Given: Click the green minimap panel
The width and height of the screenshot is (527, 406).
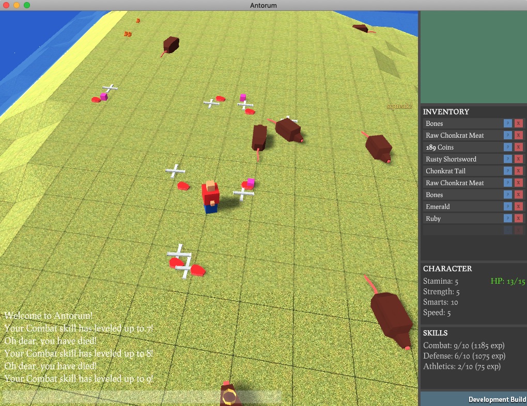Looking at the screenshot, I should (473, 57).
